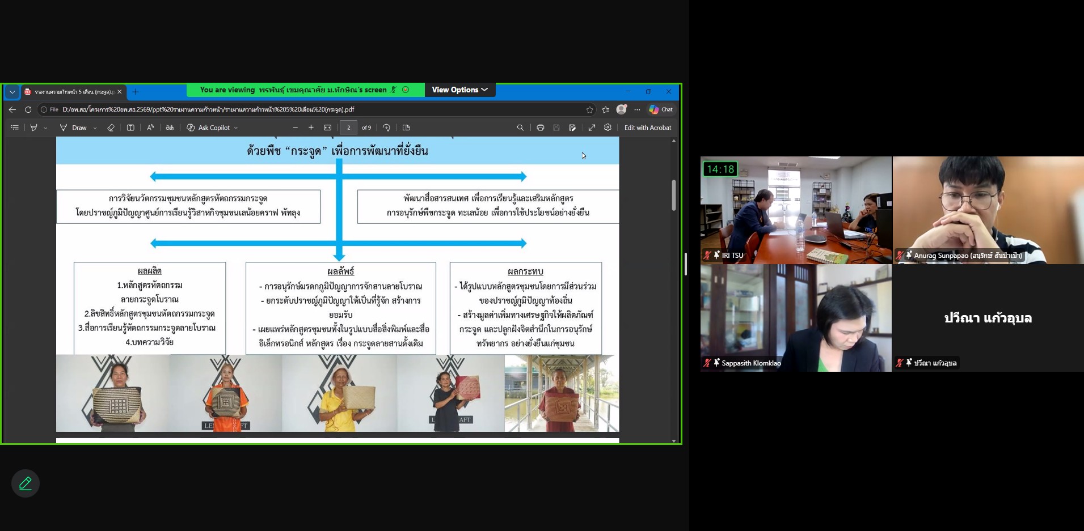
Task: Click Fit to width icon
Action: 327,128
